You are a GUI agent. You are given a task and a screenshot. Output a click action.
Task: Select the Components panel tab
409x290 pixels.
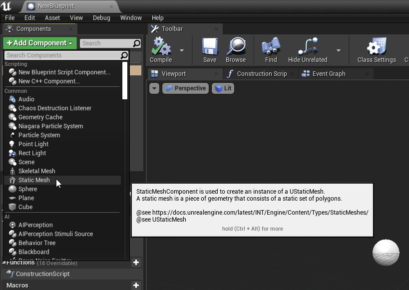point(39,28)
